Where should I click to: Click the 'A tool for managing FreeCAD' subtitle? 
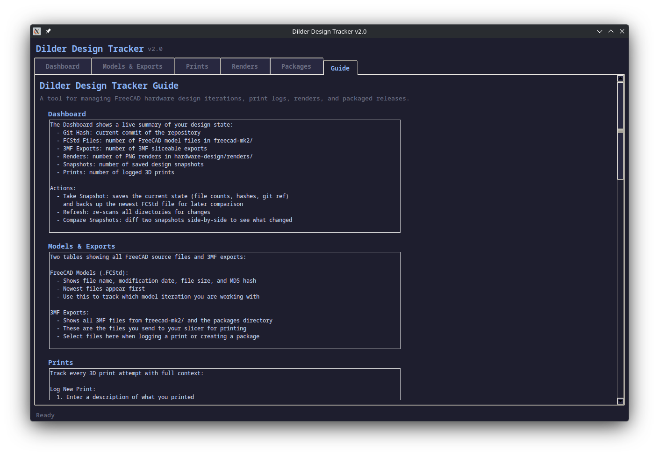(x=224, y=99)
